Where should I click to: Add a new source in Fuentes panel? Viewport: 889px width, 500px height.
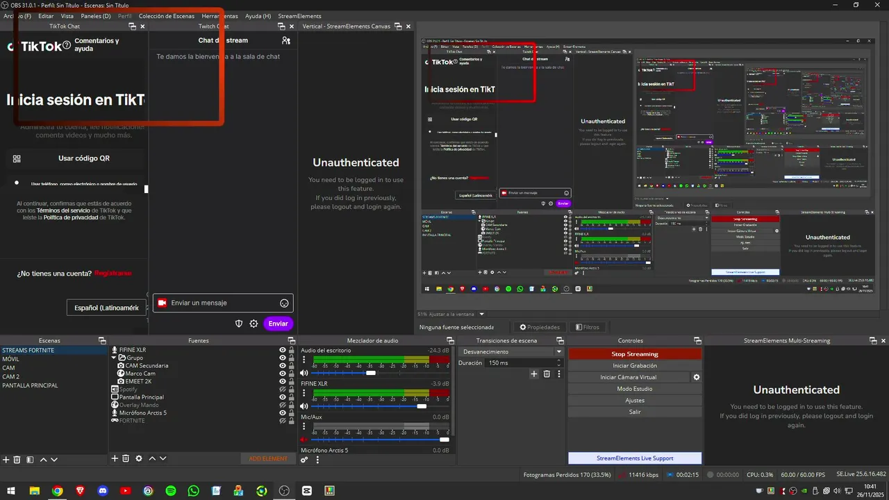tap(115, 458)
